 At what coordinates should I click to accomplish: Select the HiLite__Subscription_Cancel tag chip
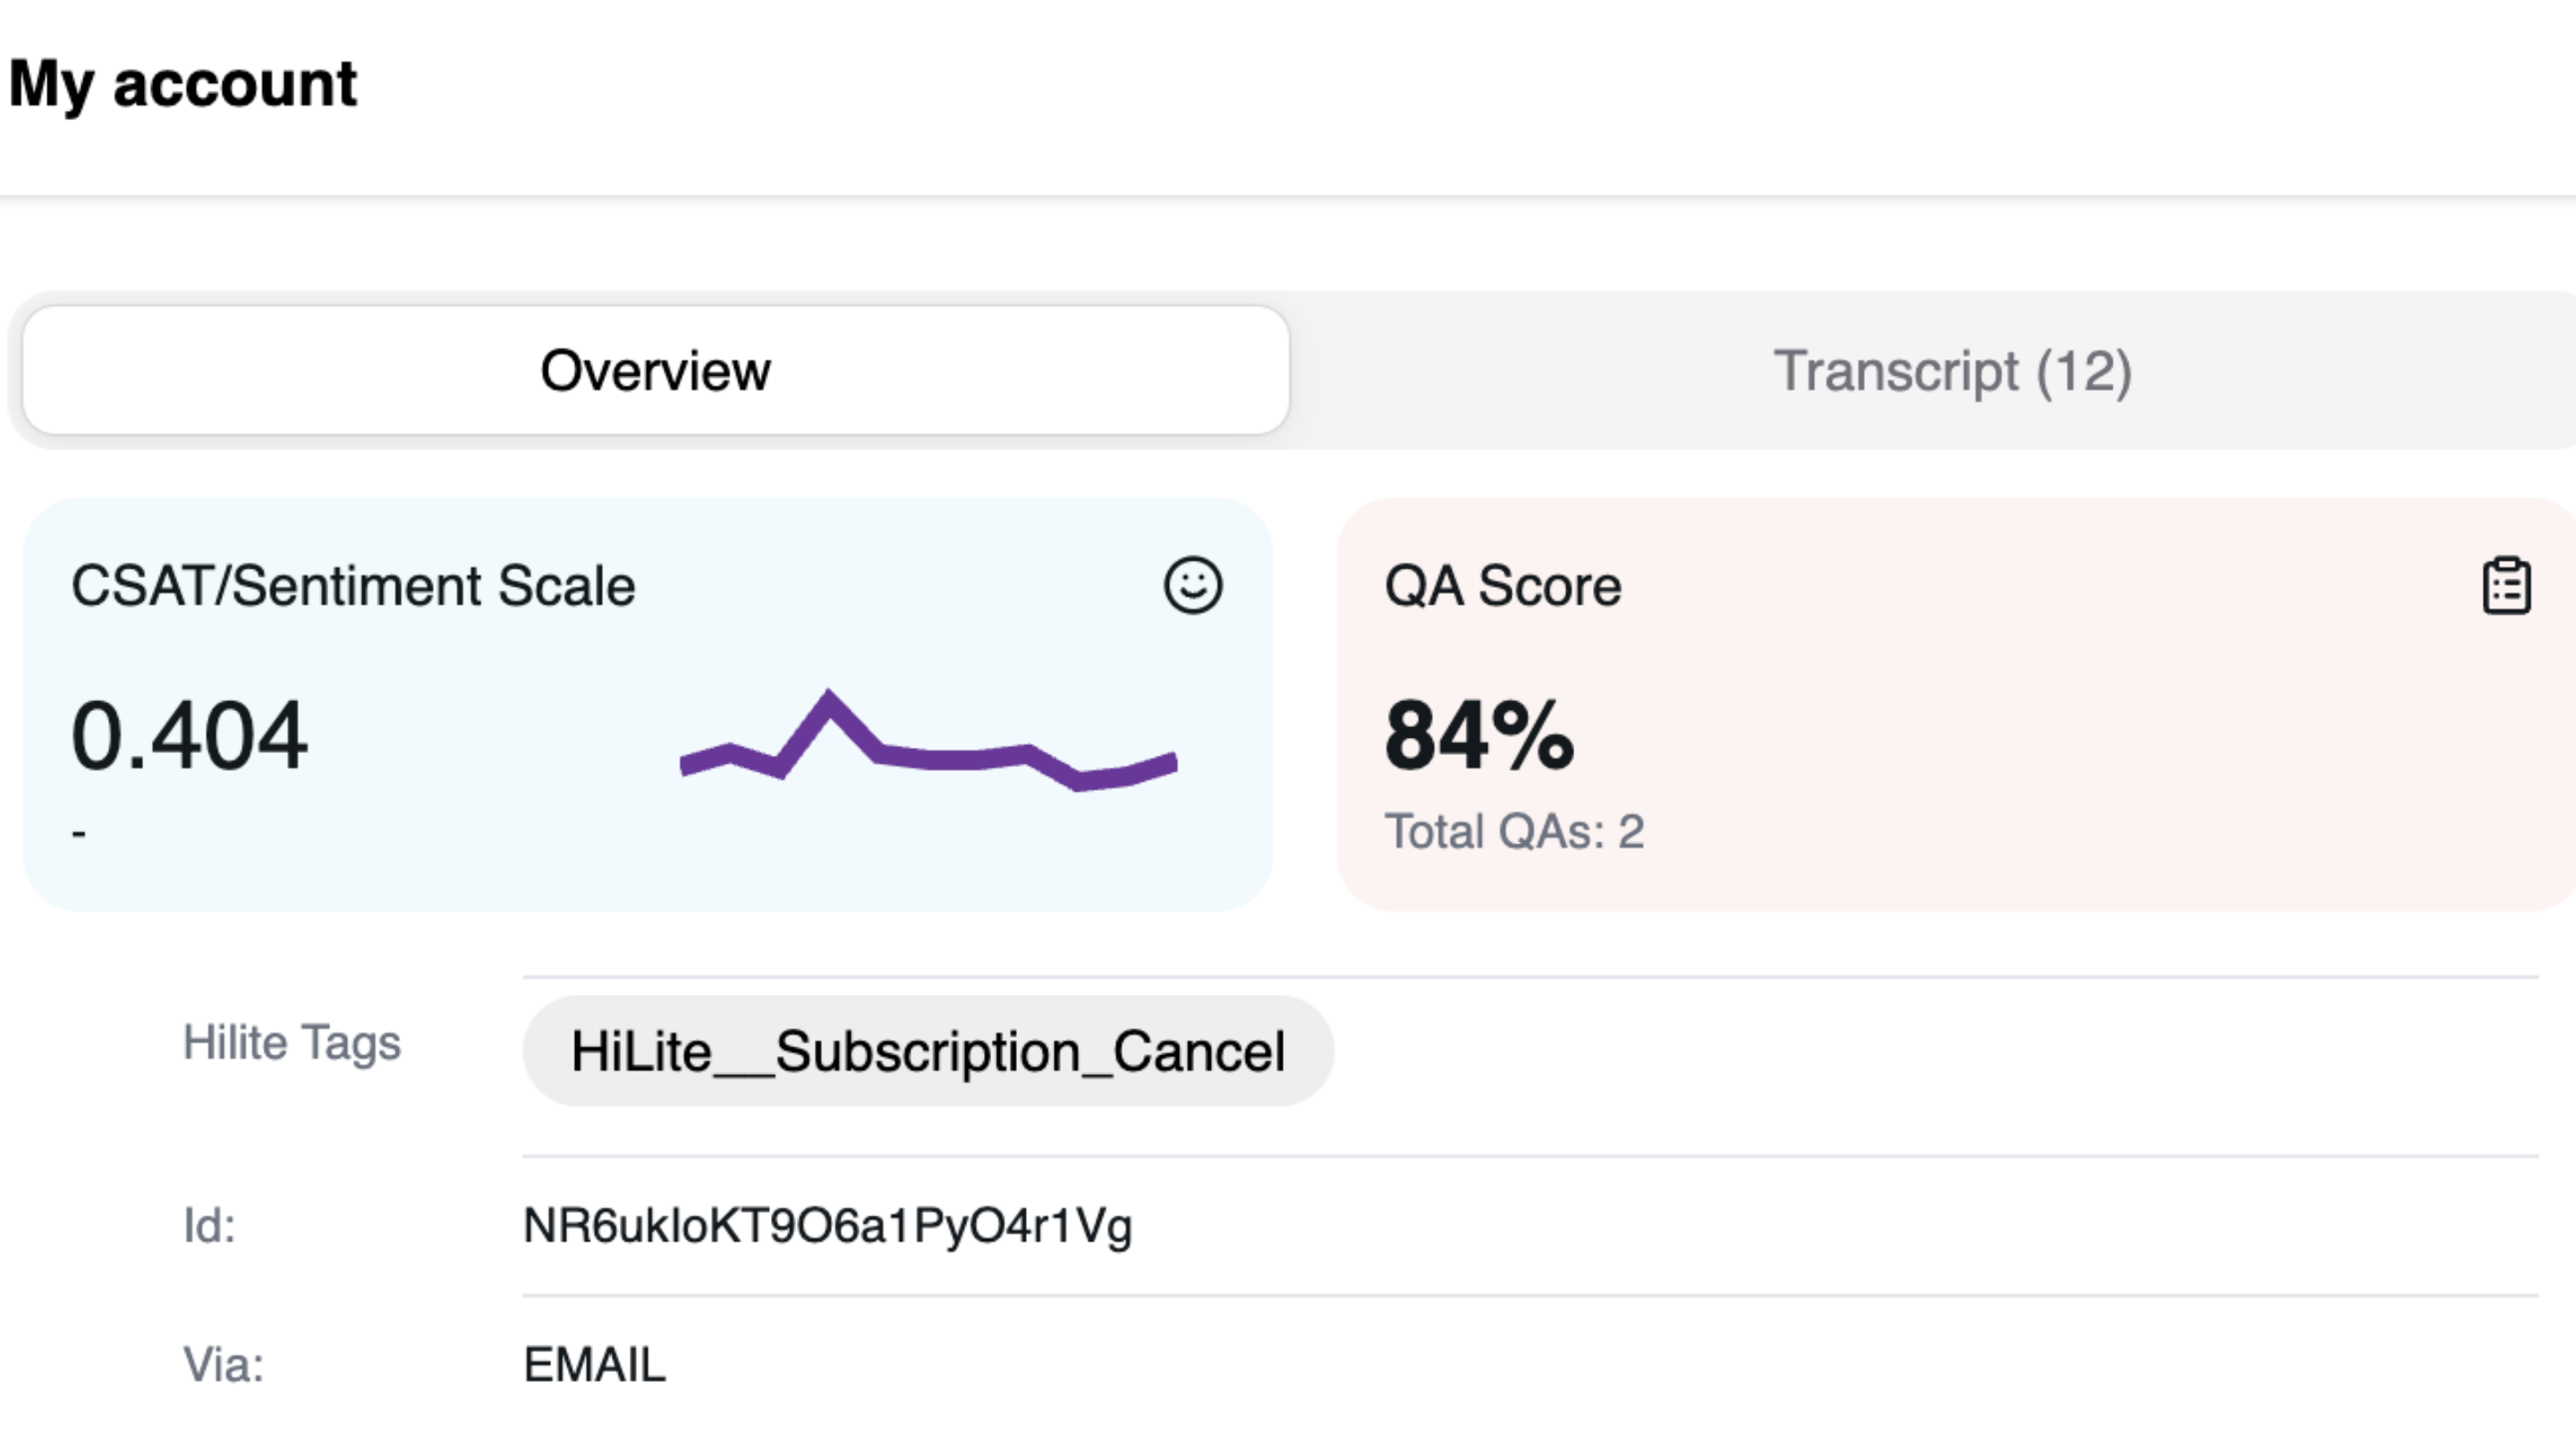927,1051
